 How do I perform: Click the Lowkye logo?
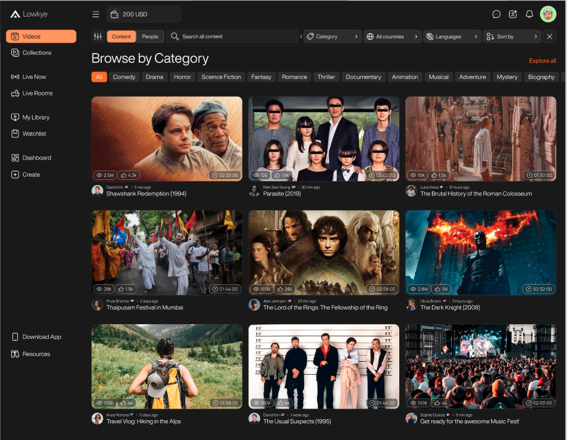coord(29,14)
